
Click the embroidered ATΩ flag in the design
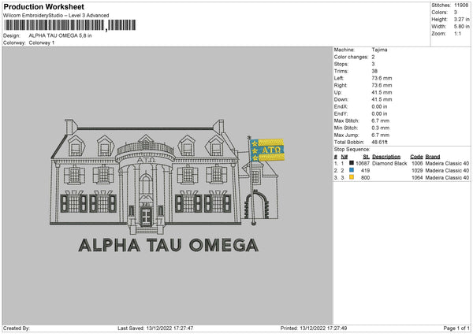267,150
